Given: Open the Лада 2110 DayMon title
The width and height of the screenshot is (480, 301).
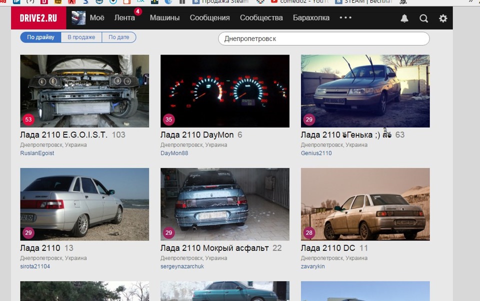Looking at the screenshot, I should tap(197, 134).
